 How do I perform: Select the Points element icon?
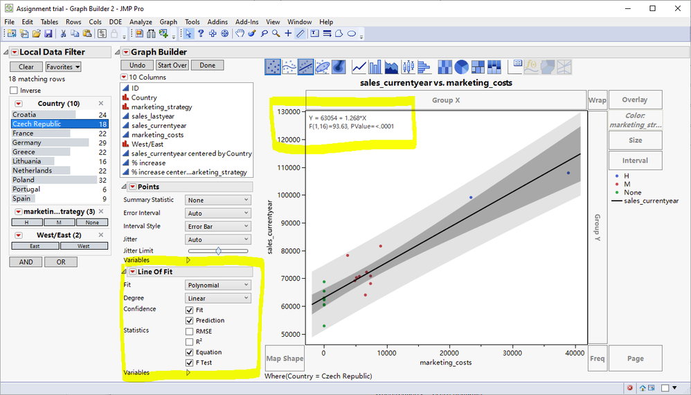(273, 66)
